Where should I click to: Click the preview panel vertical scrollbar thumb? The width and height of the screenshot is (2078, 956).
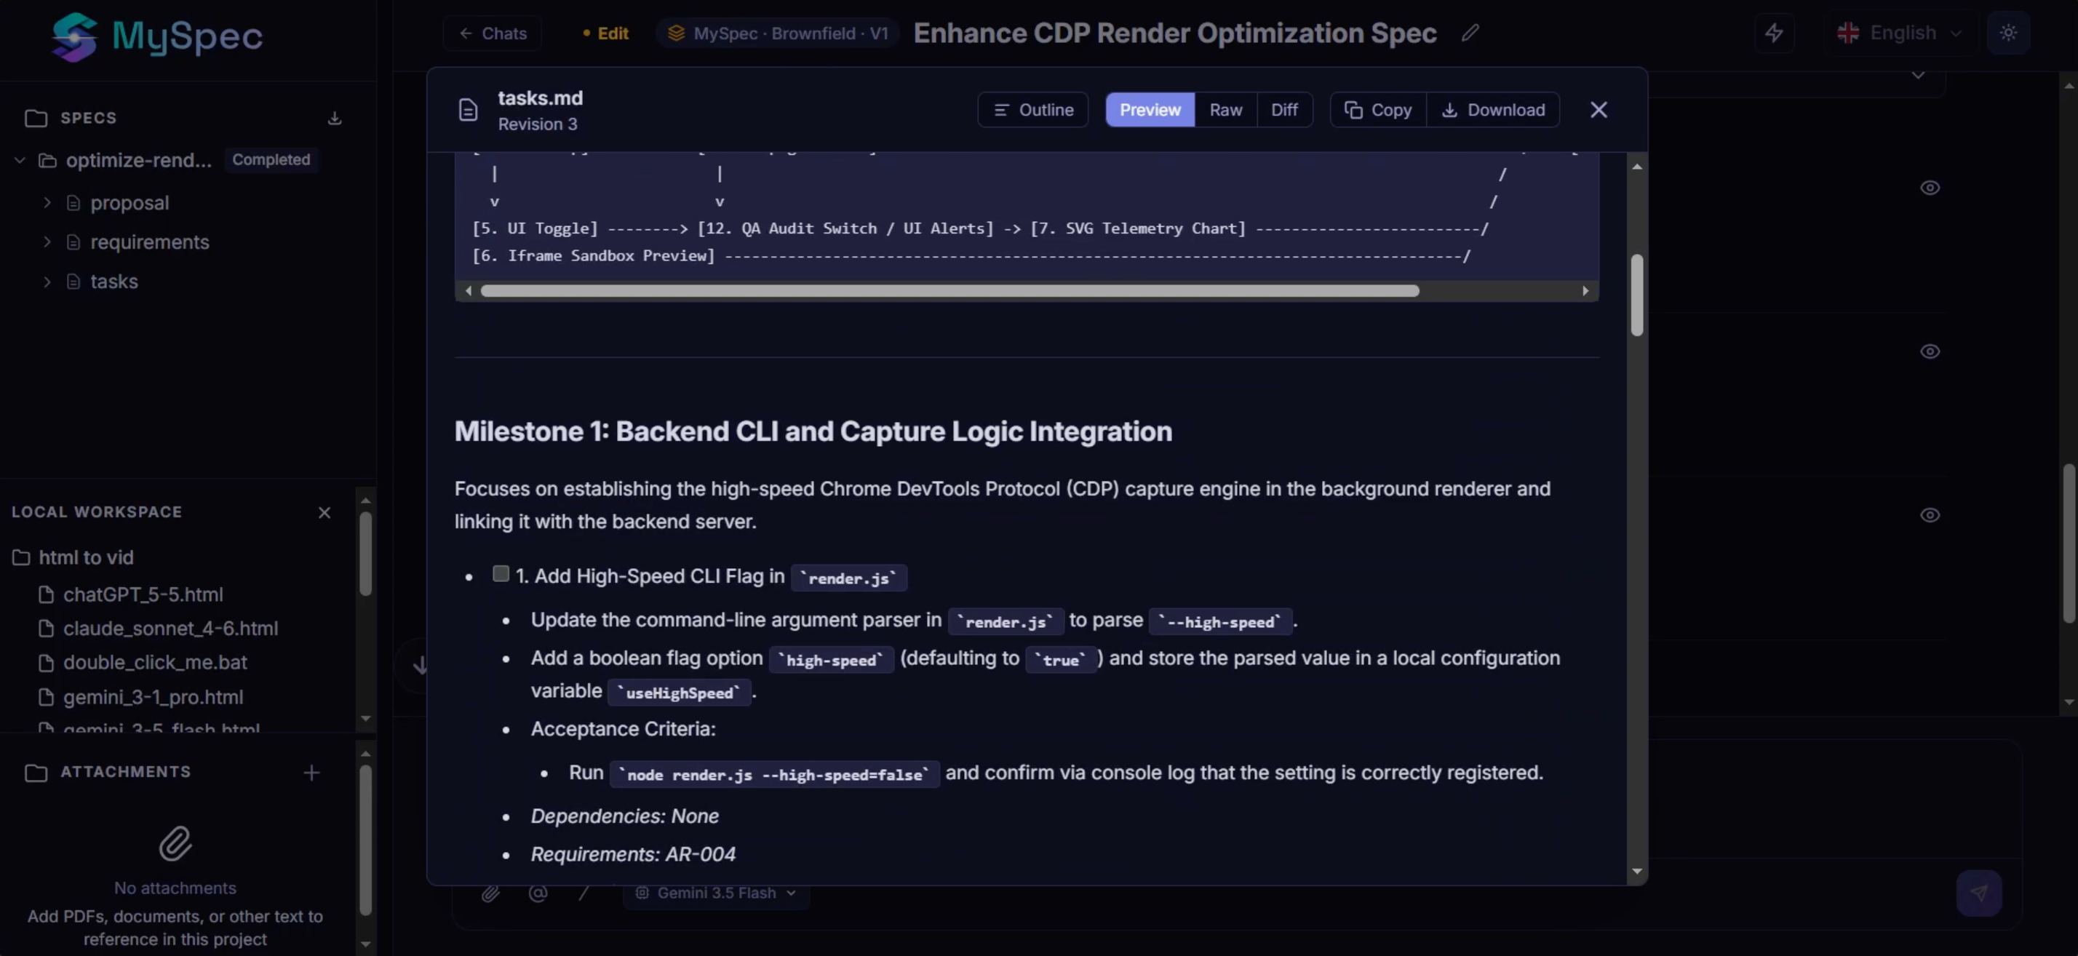point(1637,295)
